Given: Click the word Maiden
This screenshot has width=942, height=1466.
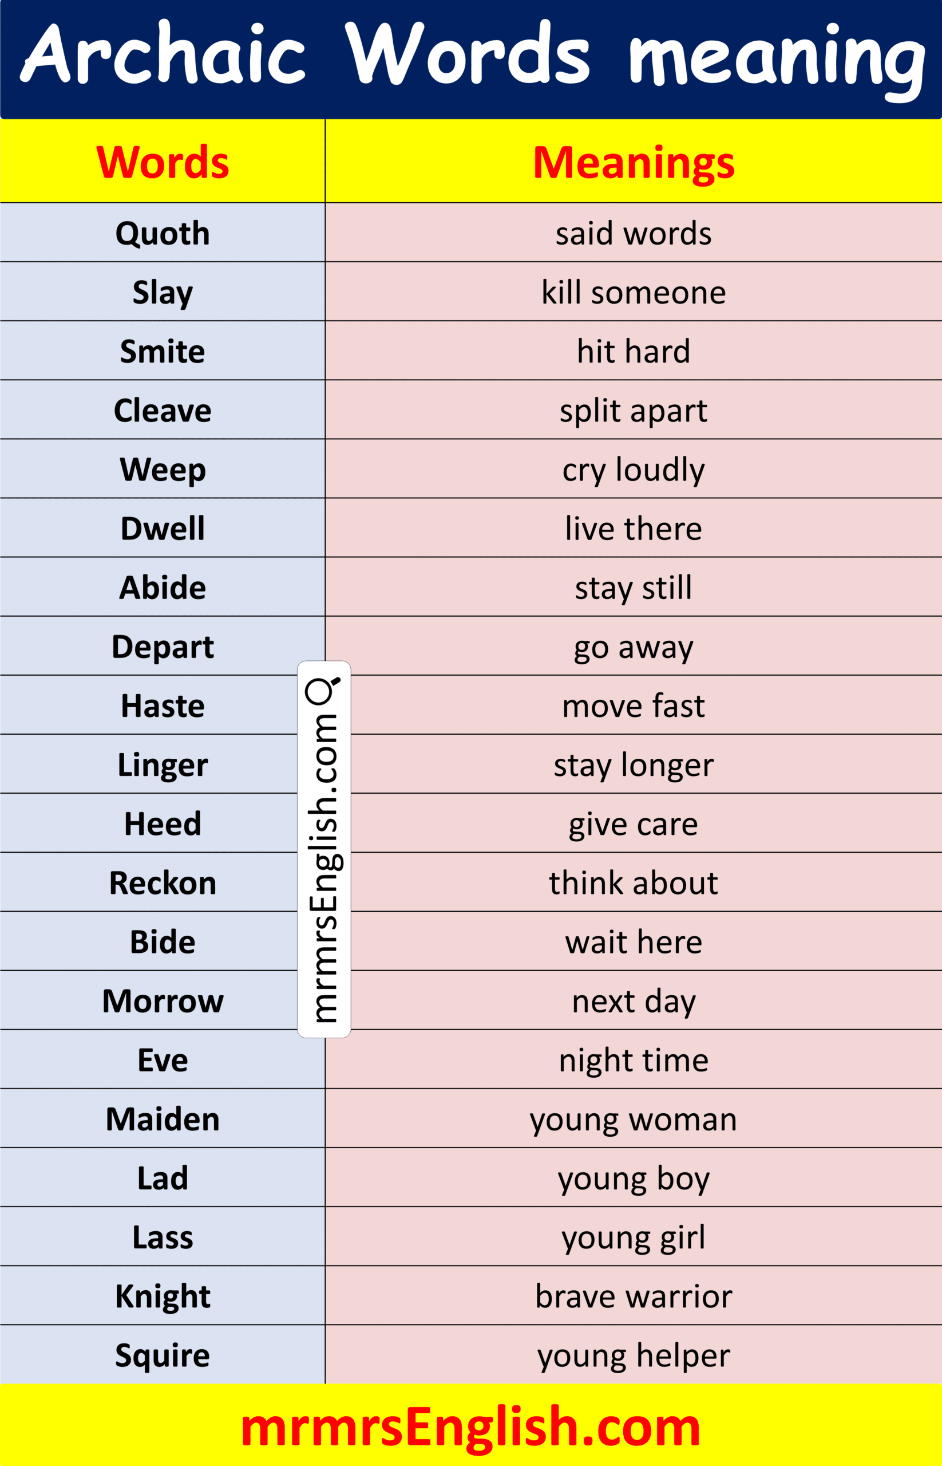Looking at the screenshot, I should pos(162,1119).
